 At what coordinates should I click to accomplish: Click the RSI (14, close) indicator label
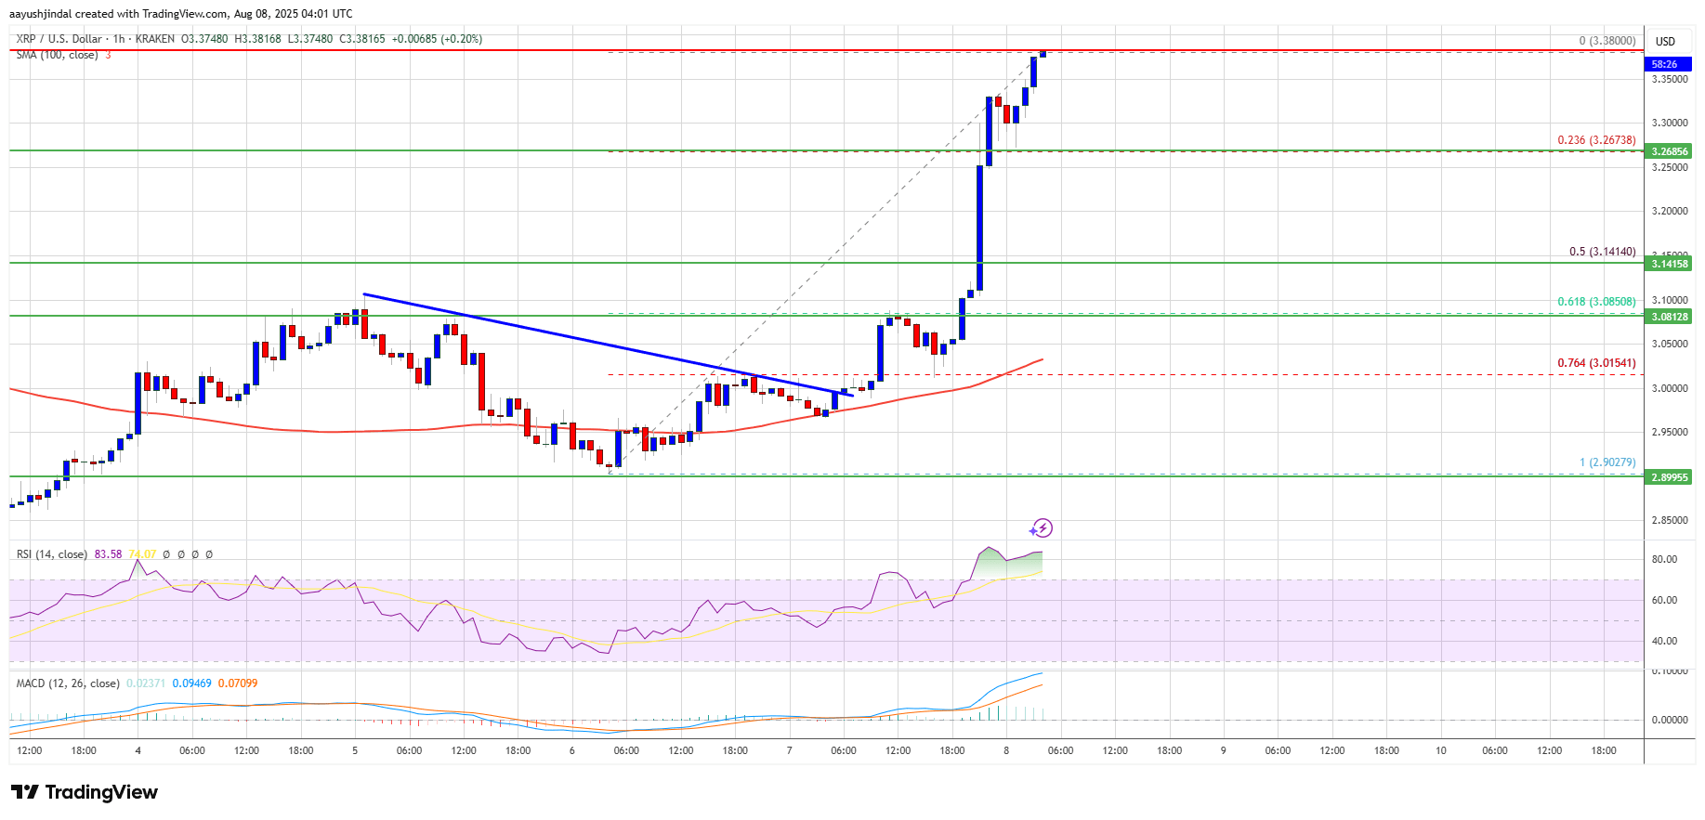tap(52, 554)
